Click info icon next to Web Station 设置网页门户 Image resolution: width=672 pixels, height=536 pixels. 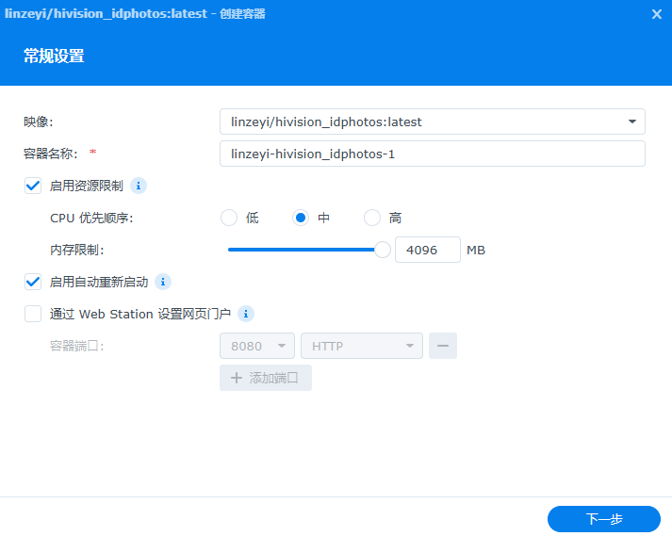[x=246, y=314]
